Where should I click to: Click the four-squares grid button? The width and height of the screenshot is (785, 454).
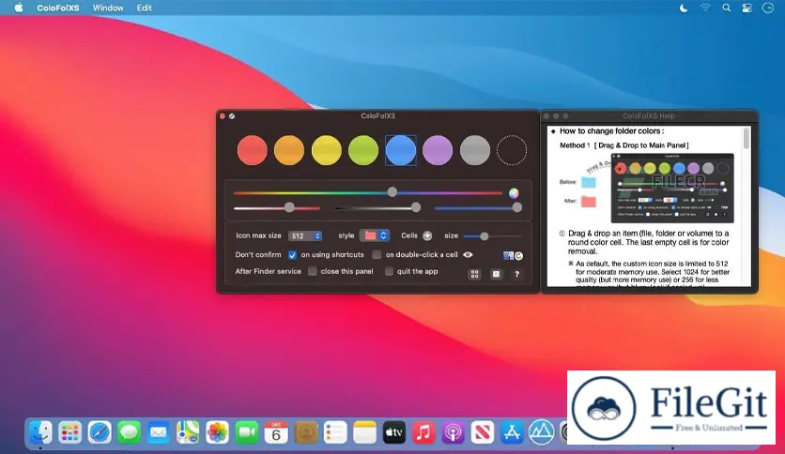point(474,274)
